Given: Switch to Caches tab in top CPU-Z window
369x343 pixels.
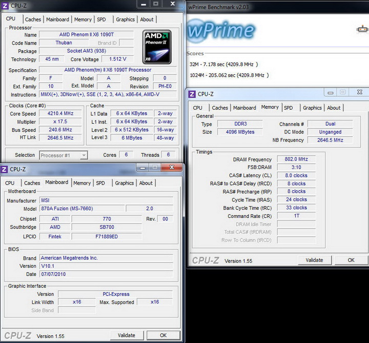Looking at the screenshot, I should click(33, 19).
